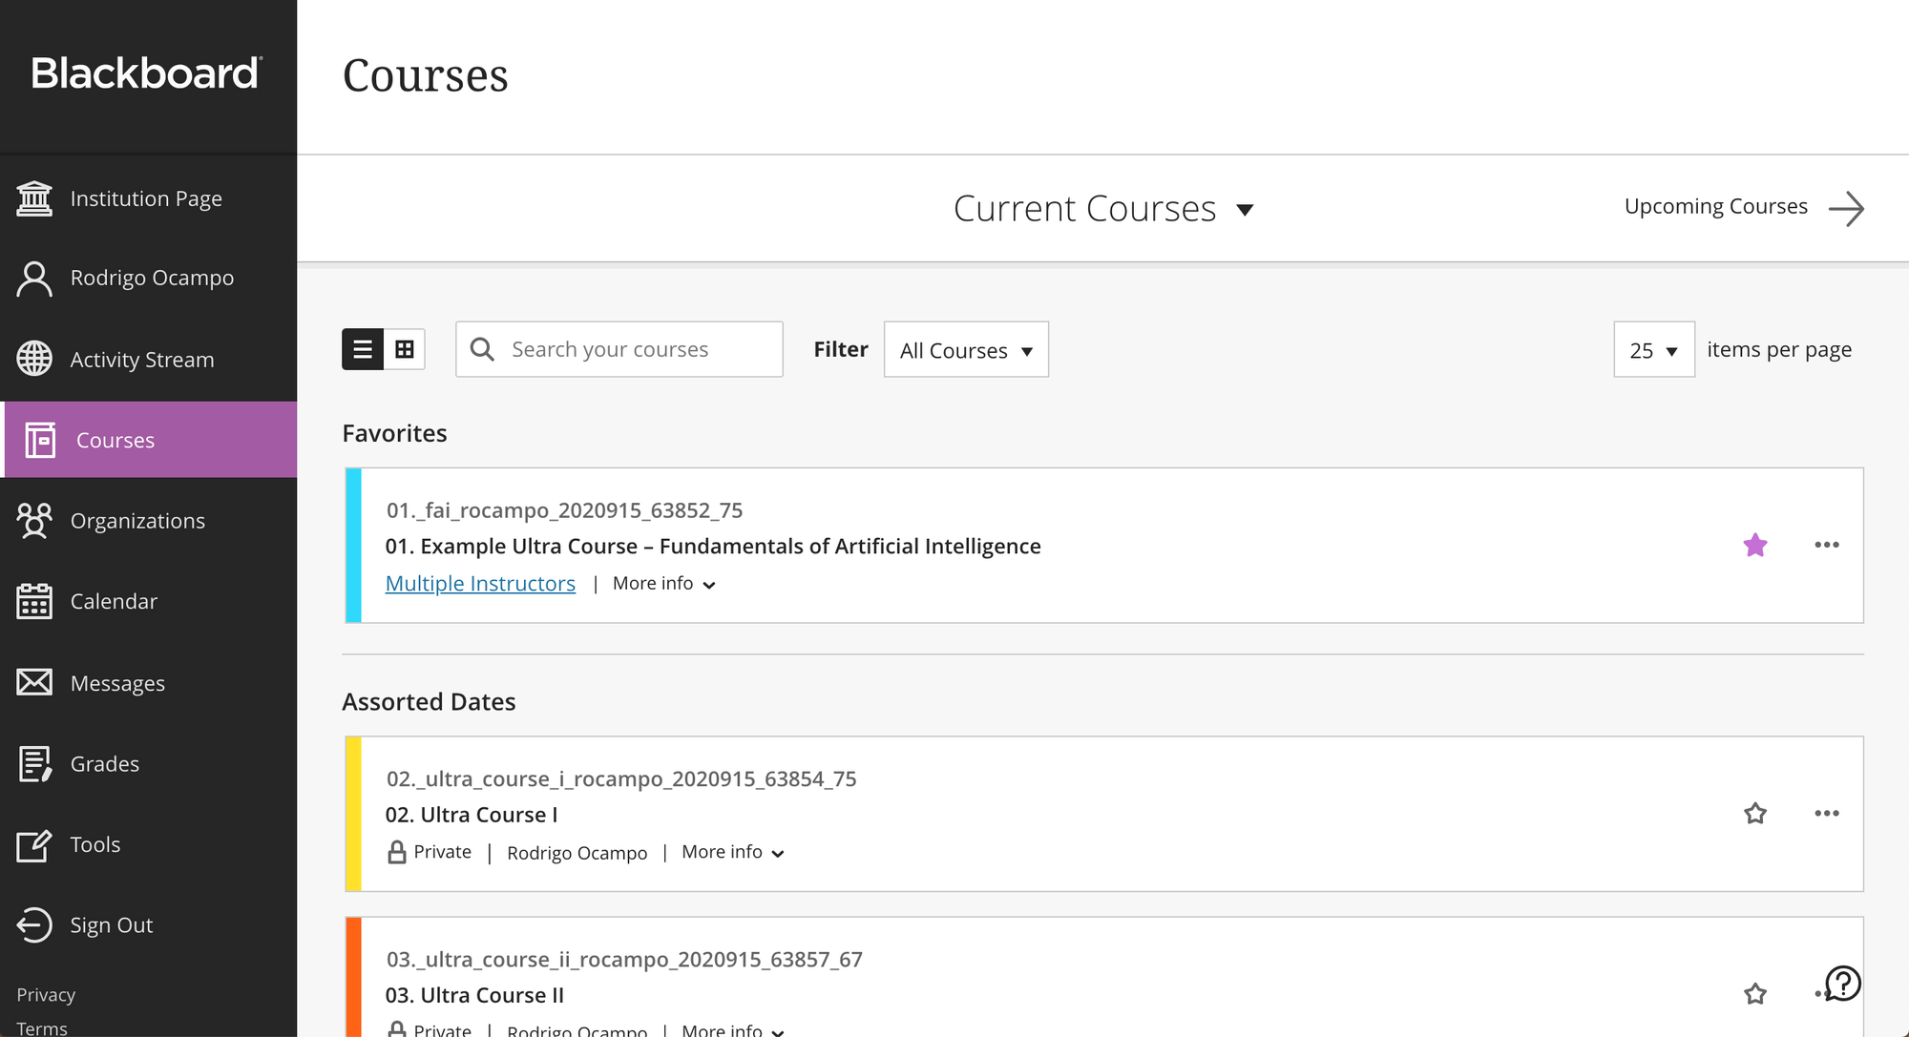Image resolution: width=1909 pixels, height=1037 pixels.
Task: Open Tools from the sidebar
Action: (x=94, y=844)
